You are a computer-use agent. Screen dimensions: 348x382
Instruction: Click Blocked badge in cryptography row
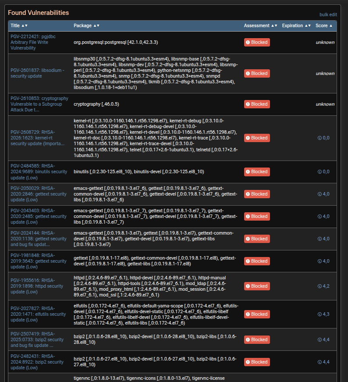pyautogui.click(x=257, y=104)
